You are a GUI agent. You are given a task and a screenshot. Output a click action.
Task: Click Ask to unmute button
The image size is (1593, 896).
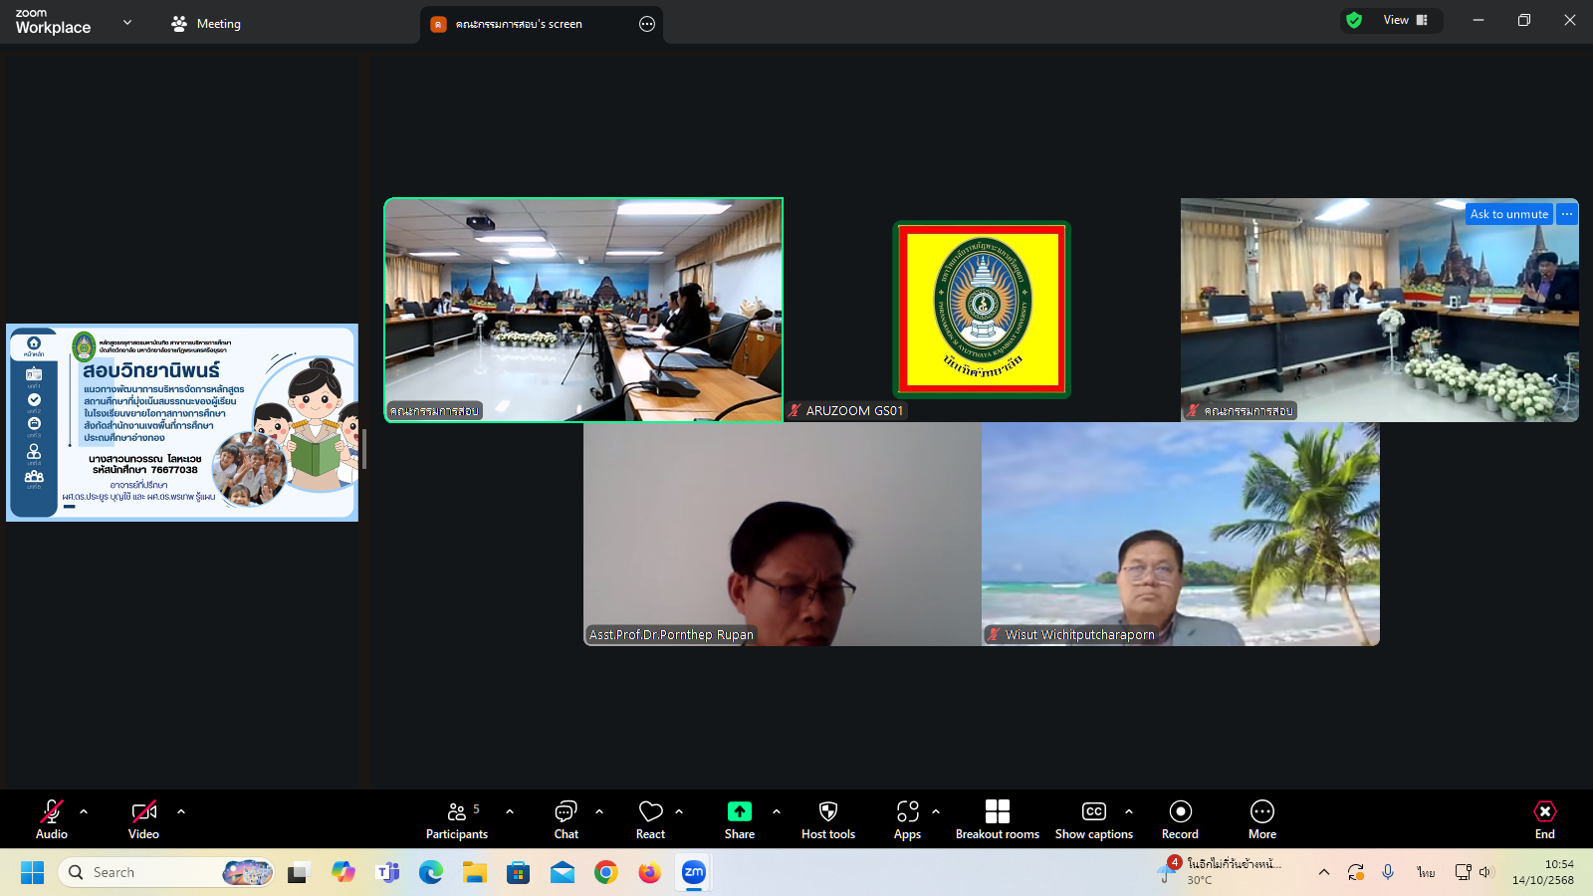coord(1508,214)
